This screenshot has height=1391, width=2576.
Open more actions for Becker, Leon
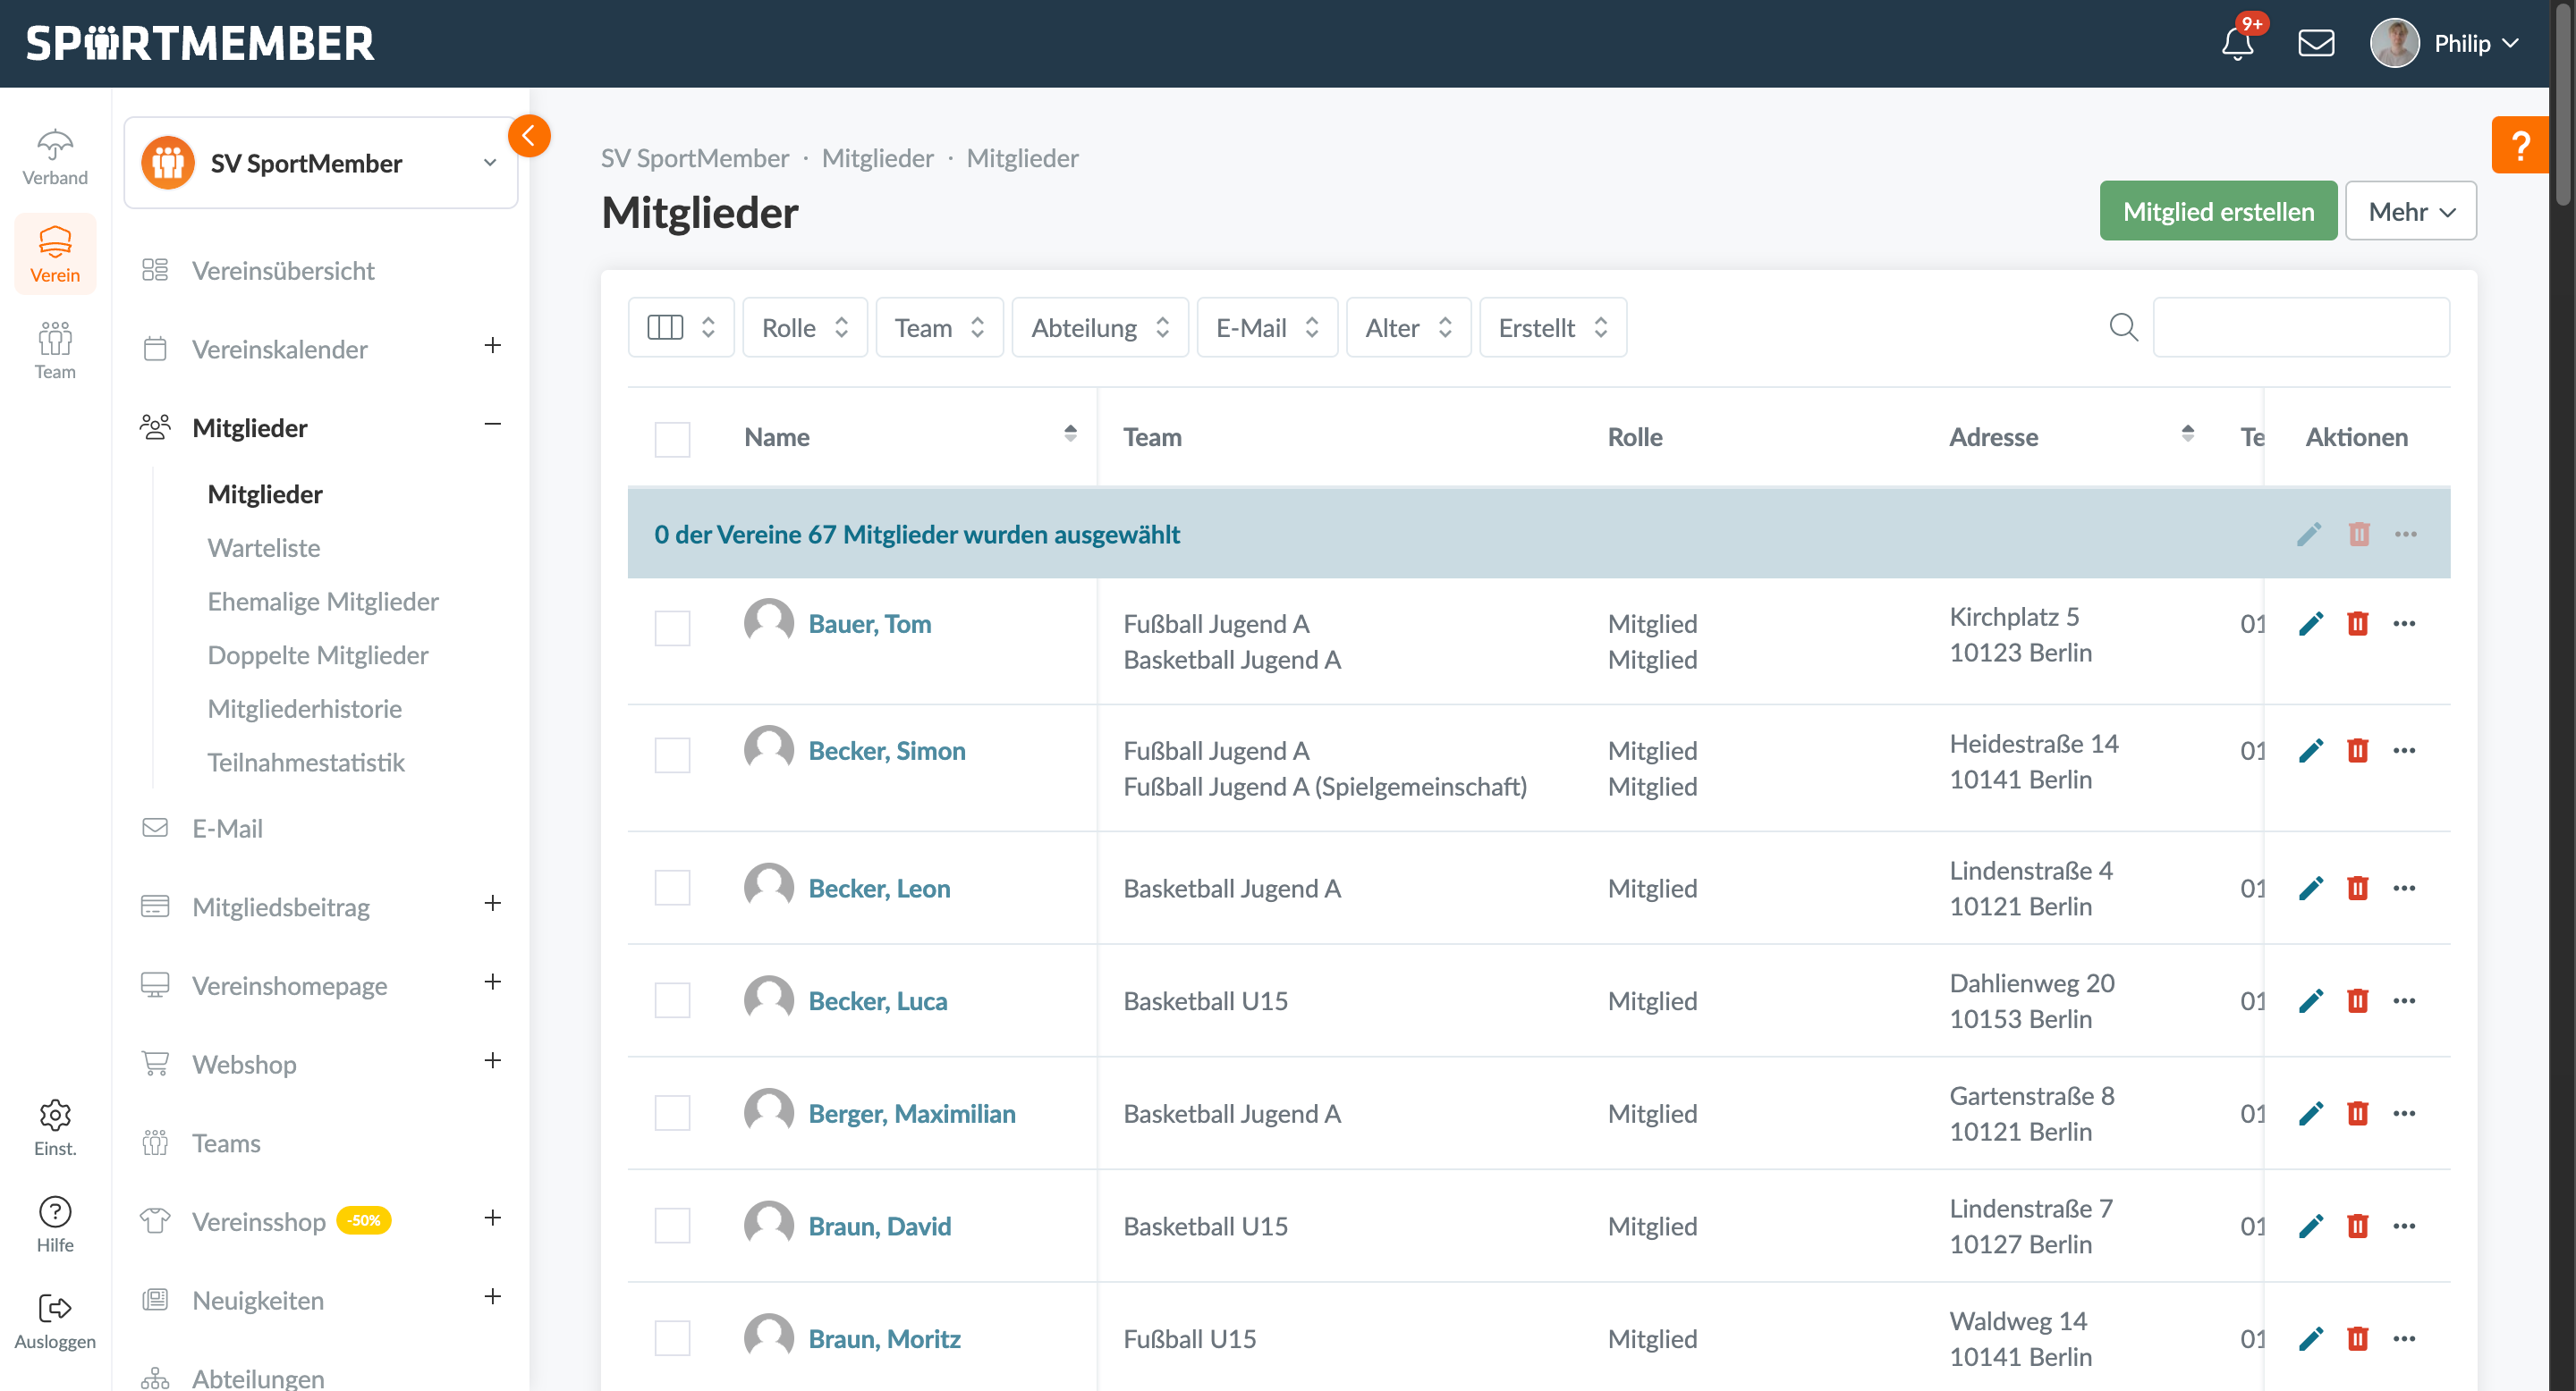(2404, 889)
